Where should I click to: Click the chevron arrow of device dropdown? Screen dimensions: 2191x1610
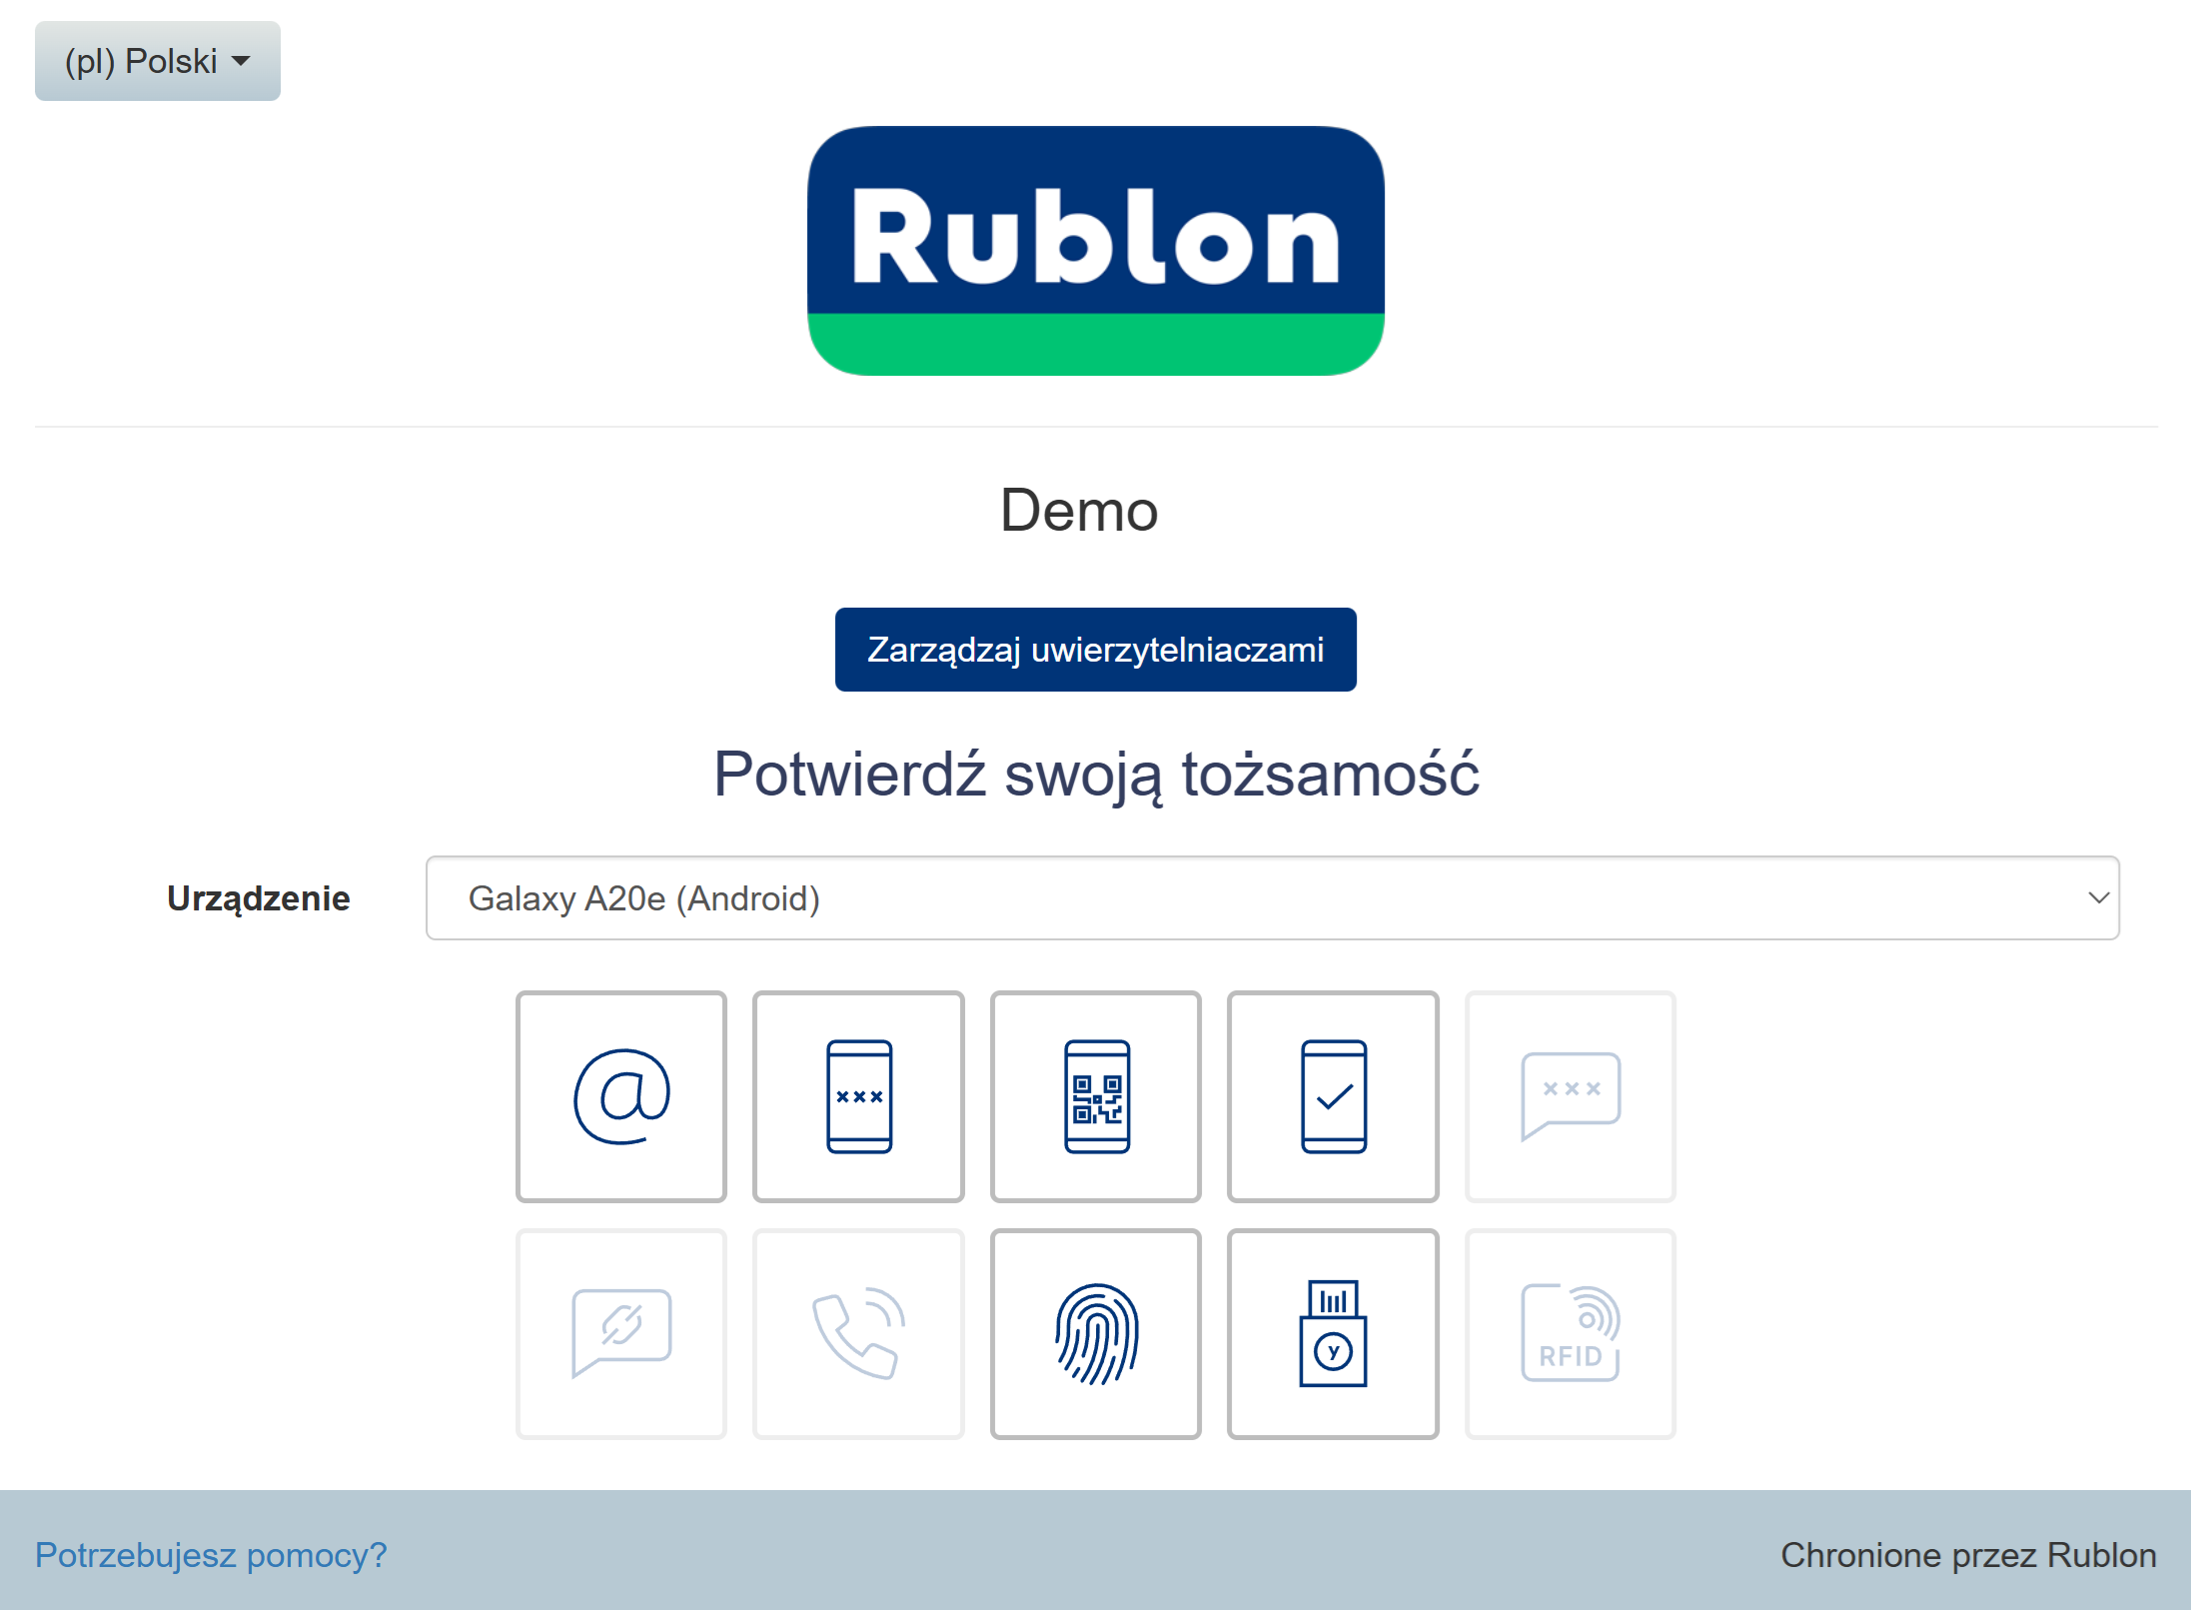point(2098,897)
